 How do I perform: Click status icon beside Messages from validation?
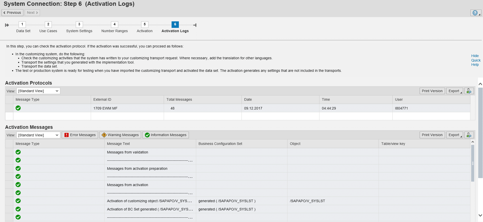18,152
